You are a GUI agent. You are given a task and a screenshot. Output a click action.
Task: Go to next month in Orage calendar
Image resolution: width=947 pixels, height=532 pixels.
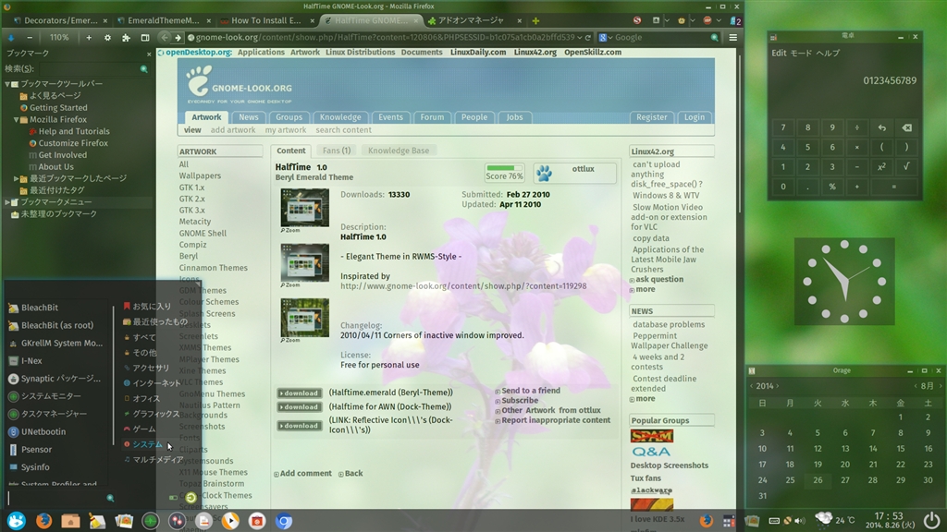(940, 386)
